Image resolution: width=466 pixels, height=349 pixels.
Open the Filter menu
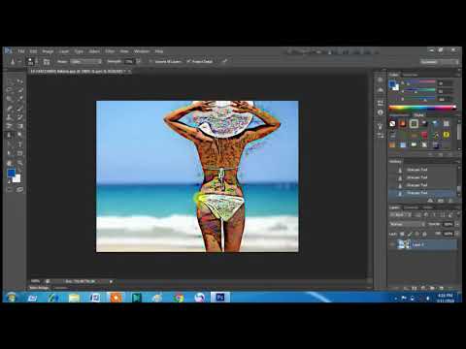click(110, 51)
